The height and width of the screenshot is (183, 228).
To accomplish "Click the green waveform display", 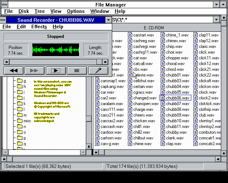I will point(56,50).
